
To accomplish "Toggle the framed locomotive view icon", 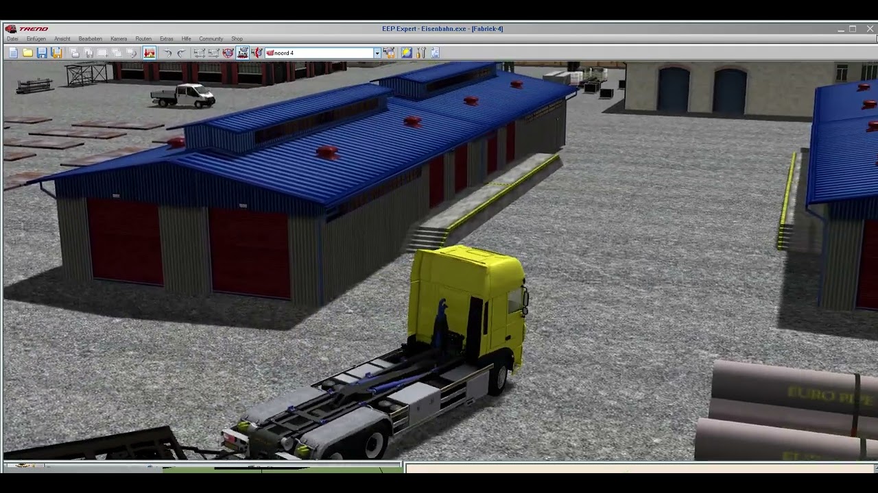I will [243, 53].
